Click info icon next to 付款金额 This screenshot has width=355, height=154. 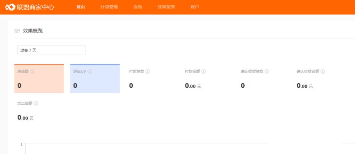(203, 72)
